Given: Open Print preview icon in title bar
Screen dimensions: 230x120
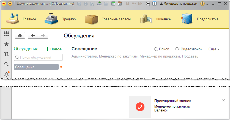Looking at the screenshot, I should (92, 4).
